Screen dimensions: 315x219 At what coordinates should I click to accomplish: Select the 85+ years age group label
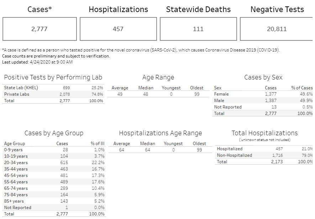point(15,201)
